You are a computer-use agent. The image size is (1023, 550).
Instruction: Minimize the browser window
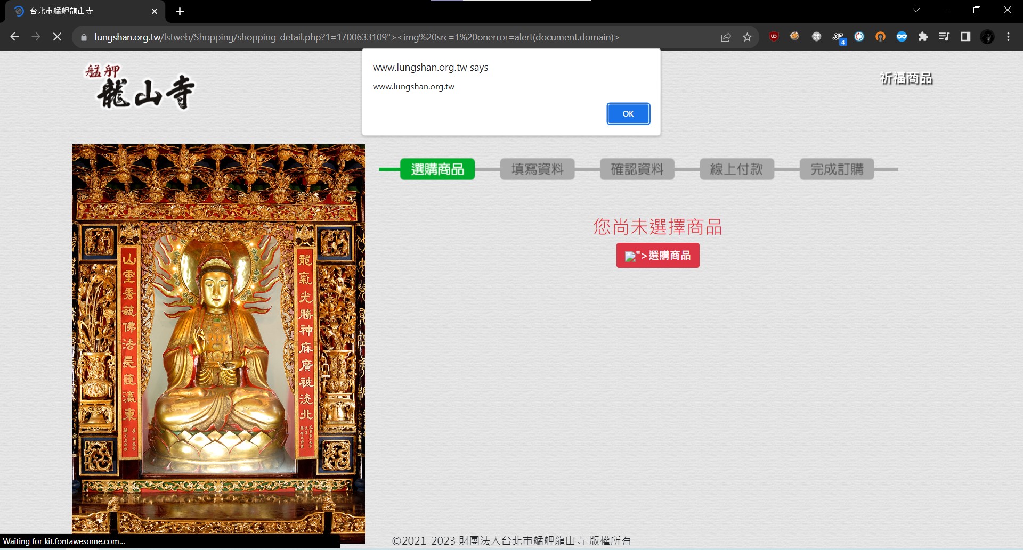[946, 10]
